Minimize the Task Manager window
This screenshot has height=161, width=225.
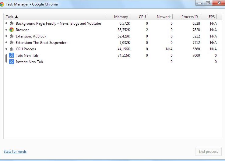click(x=200, y=3)
